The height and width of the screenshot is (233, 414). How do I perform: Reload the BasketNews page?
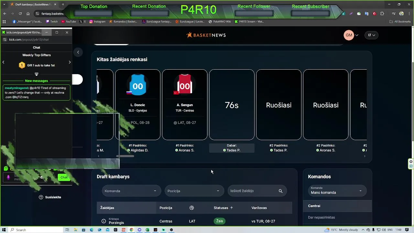point(20,14)
